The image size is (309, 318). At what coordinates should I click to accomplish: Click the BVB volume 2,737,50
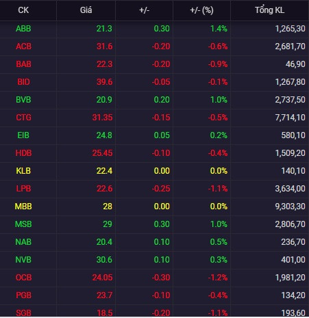coord(290,100)
